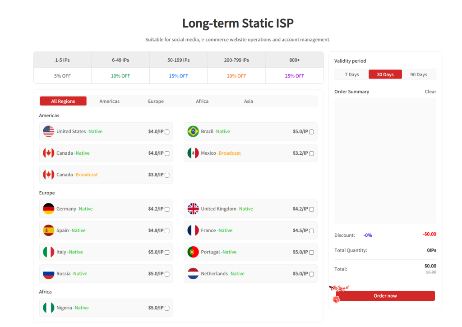Select the Netherlands Native checkbox
Viewport: 462px width, 327px height.
coord(311,274)
